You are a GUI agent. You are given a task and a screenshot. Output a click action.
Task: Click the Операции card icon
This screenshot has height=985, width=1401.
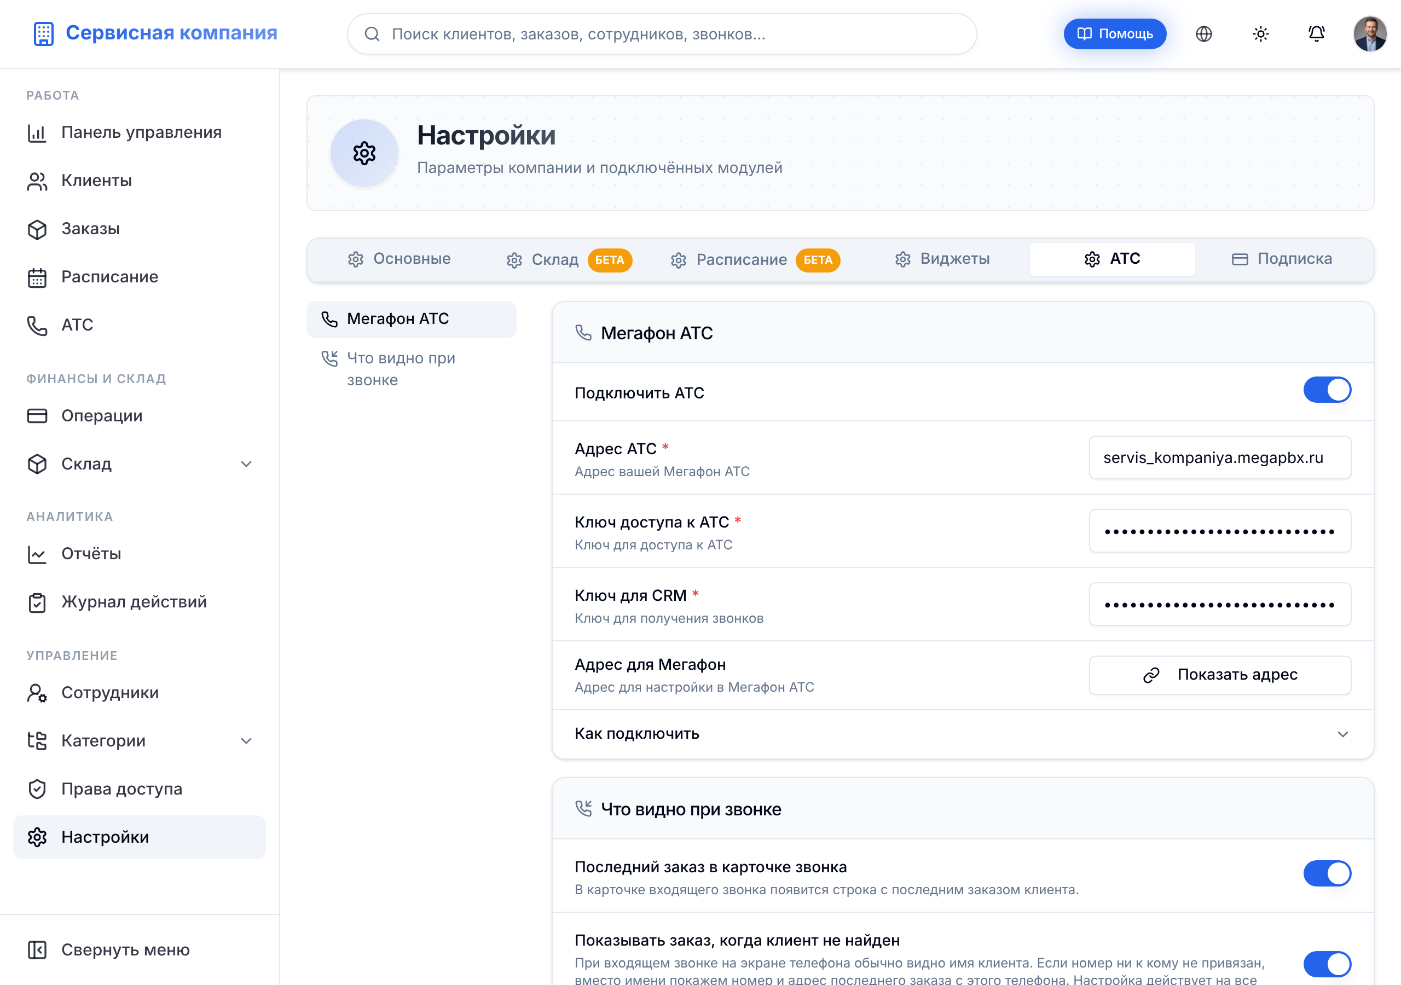point(37,415)
